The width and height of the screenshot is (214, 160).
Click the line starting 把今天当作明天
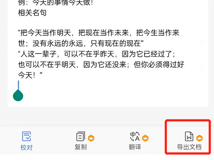[99, 33]
